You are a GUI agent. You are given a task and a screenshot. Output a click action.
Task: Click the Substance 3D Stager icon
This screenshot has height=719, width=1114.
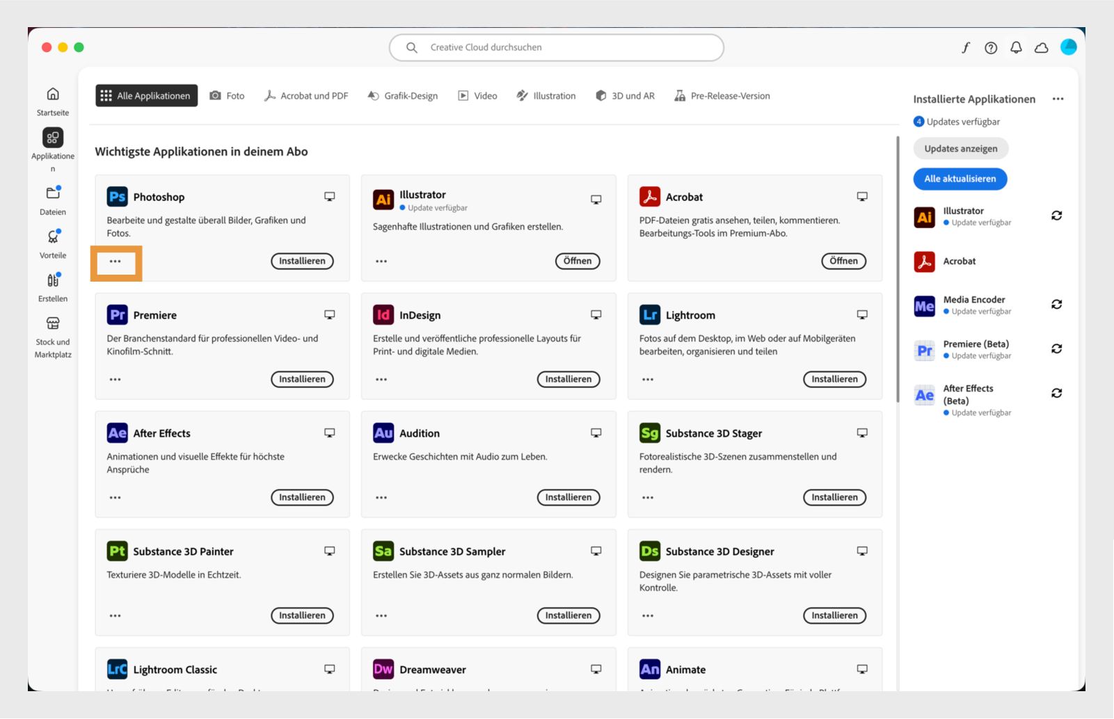coord(650,433)
